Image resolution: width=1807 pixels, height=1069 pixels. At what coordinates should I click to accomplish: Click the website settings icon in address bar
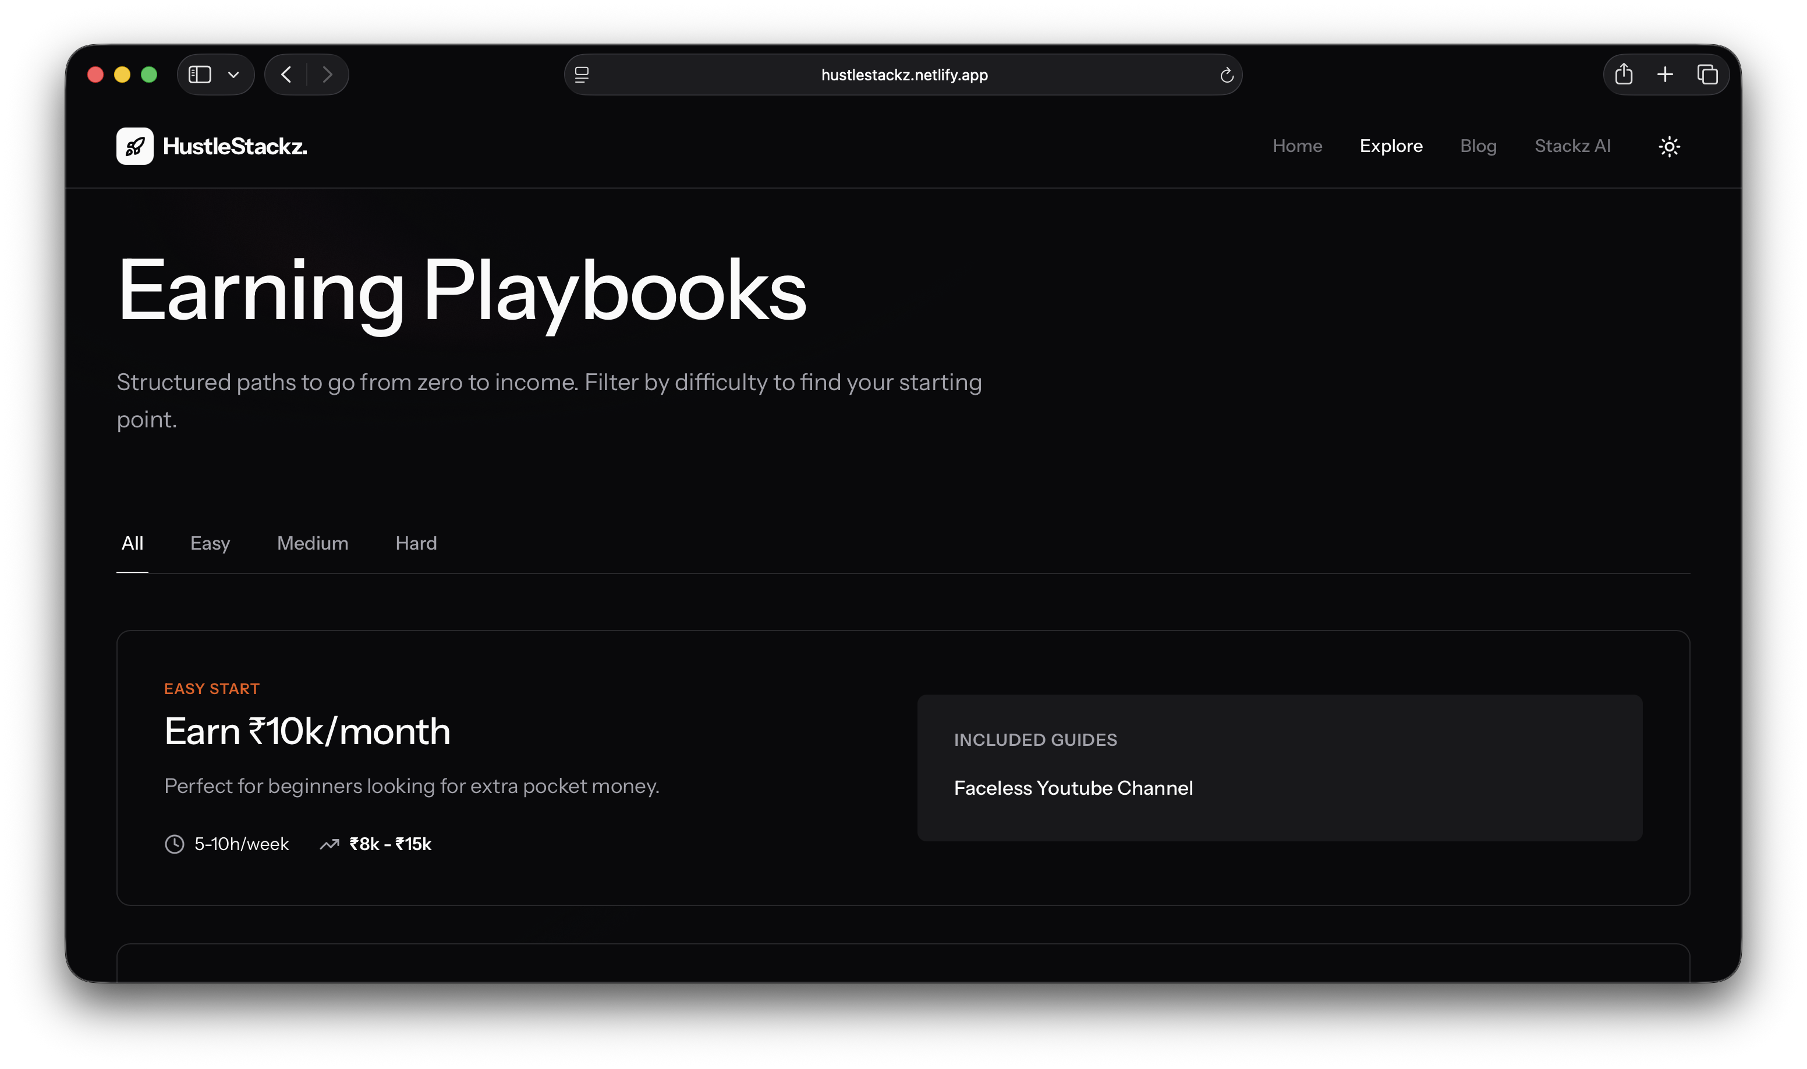coord(581,74)
